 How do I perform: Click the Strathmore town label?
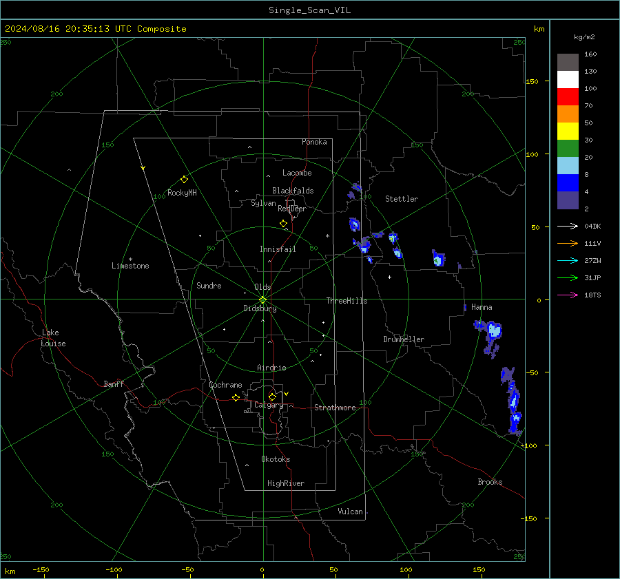pos(335,408)
